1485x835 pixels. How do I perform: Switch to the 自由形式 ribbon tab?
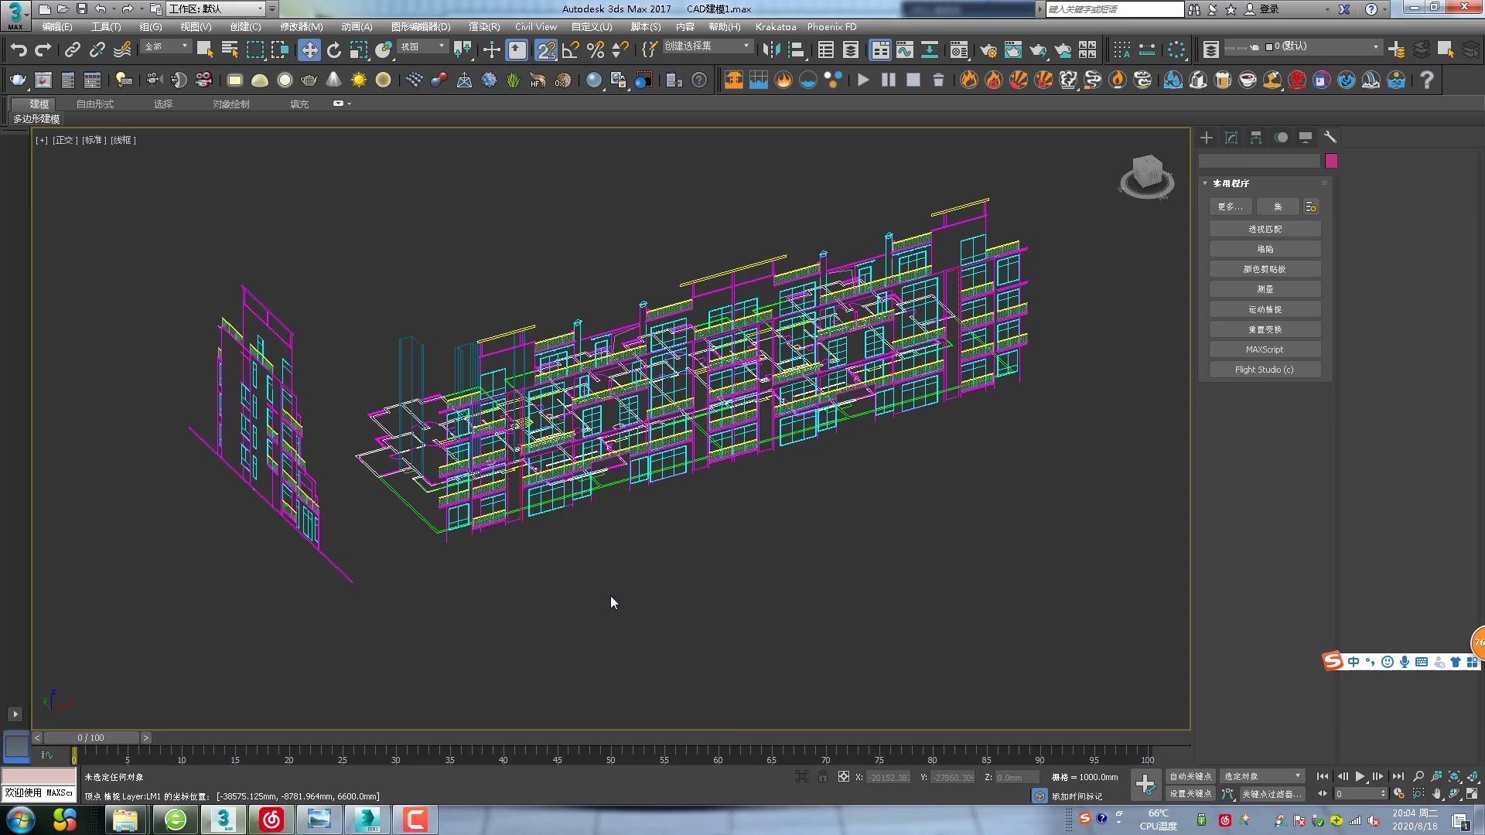click(95, 103)
